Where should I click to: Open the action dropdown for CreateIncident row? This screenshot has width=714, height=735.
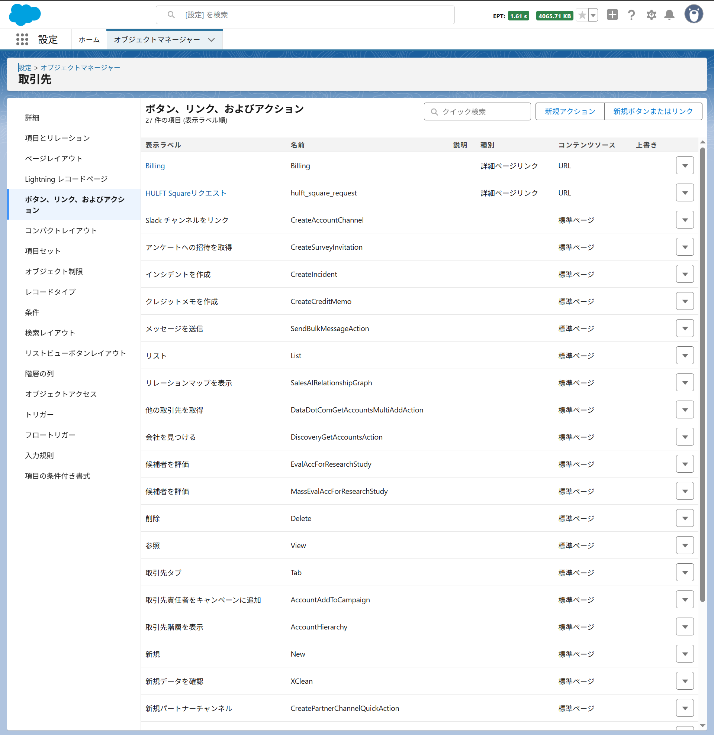pos(685,274)
